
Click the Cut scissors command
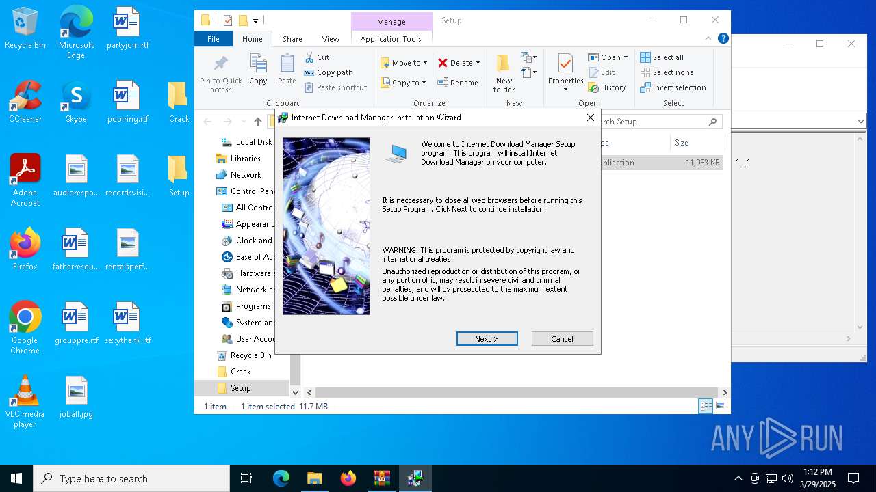[x=317, y=57]
